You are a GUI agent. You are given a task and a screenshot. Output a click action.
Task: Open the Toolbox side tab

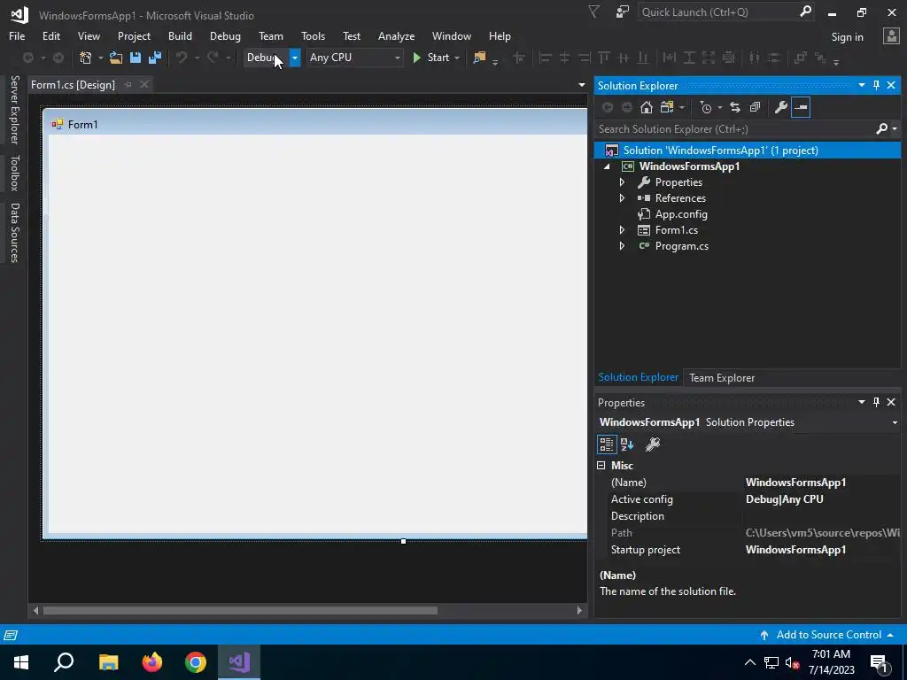point(14,173)
